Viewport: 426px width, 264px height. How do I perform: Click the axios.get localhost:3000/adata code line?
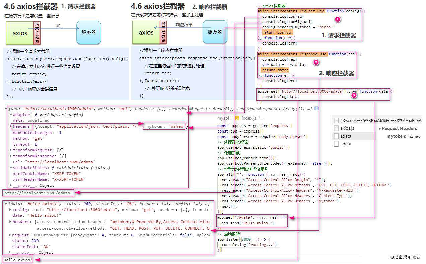tap(324, 91)
